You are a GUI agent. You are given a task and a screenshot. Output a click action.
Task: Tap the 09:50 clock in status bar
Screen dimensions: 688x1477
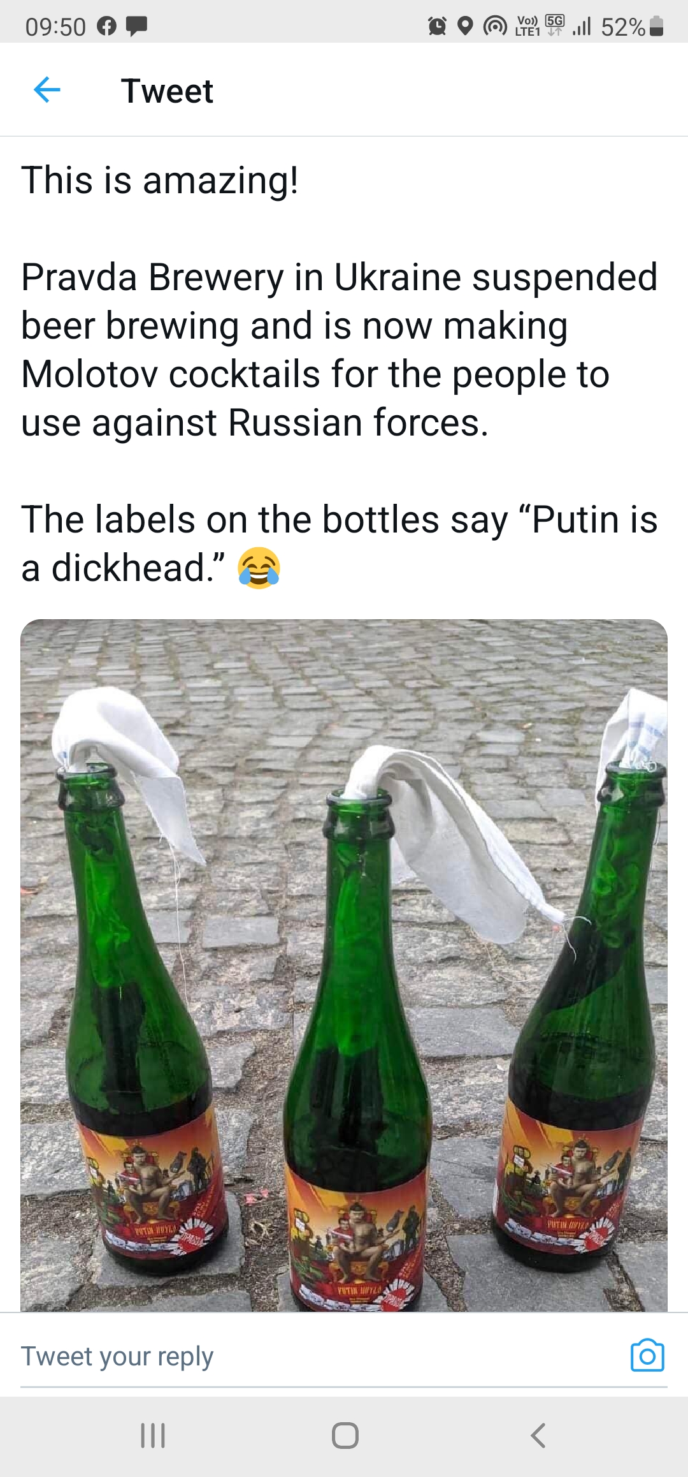(55, 27)
